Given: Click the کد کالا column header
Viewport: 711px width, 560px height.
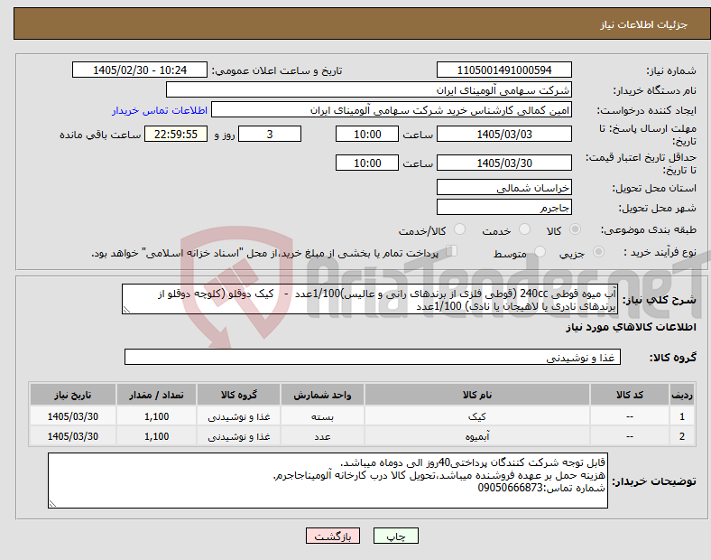Looking at the screenshot, I should click(630, 395).
